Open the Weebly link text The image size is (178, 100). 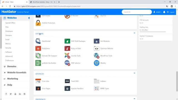coord(103,63)
